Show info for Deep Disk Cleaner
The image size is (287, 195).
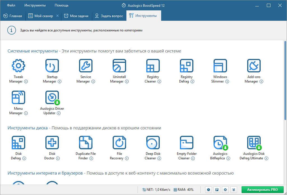click(159, 158)
